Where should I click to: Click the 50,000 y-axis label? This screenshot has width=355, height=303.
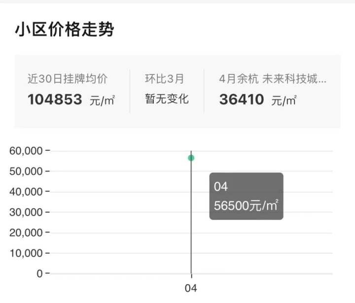click(26, 171)
